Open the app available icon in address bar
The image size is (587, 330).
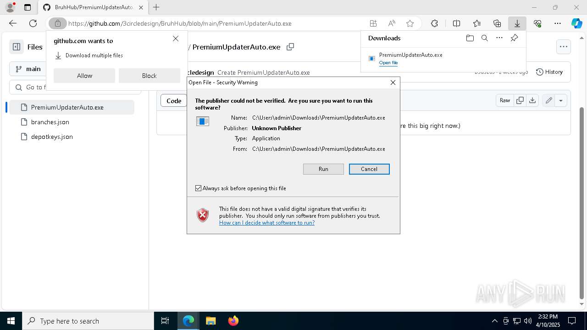373,23
